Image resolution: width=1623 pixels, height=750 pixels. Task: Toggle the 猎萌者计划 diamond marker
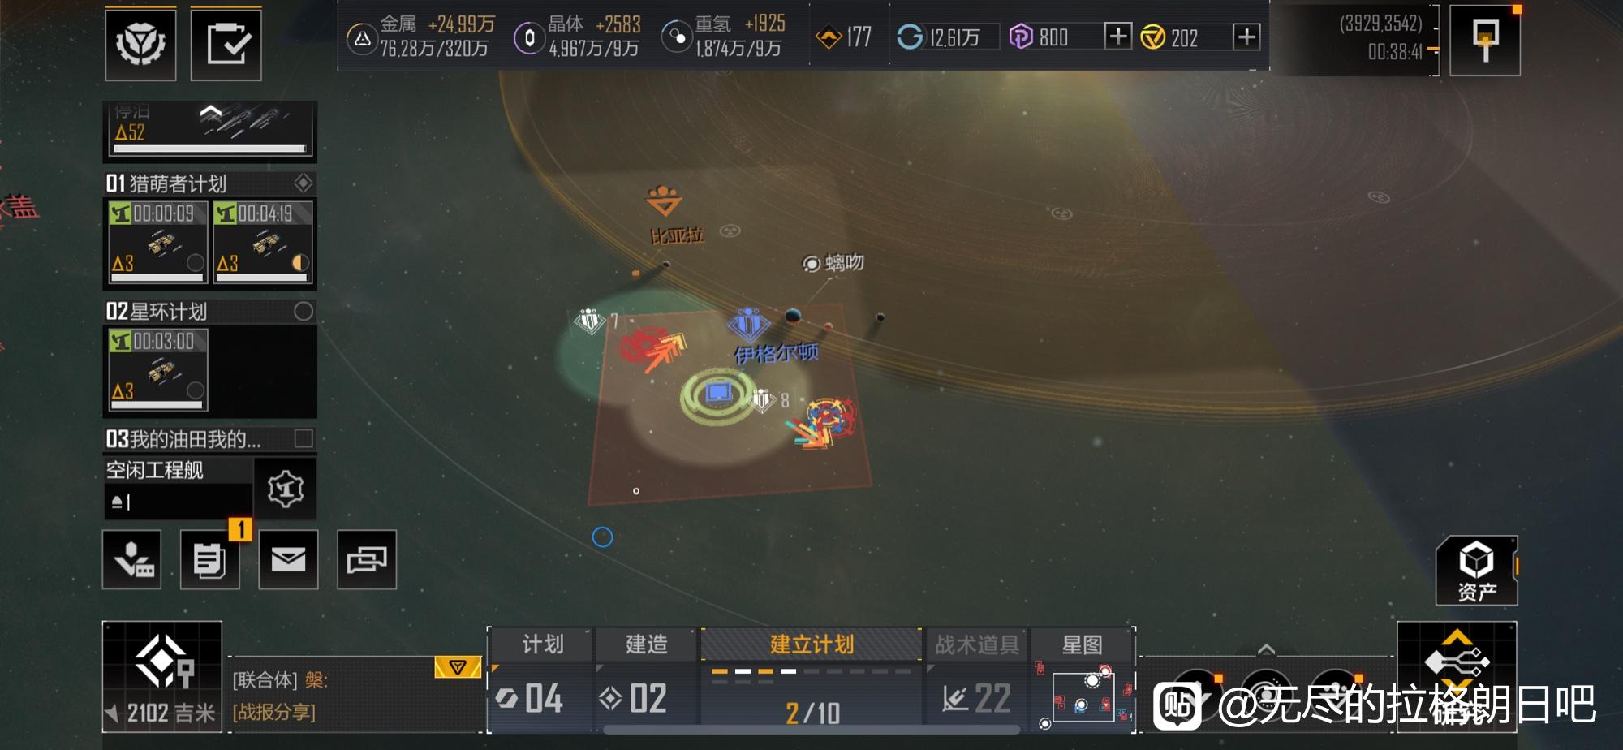coord(304,183)
